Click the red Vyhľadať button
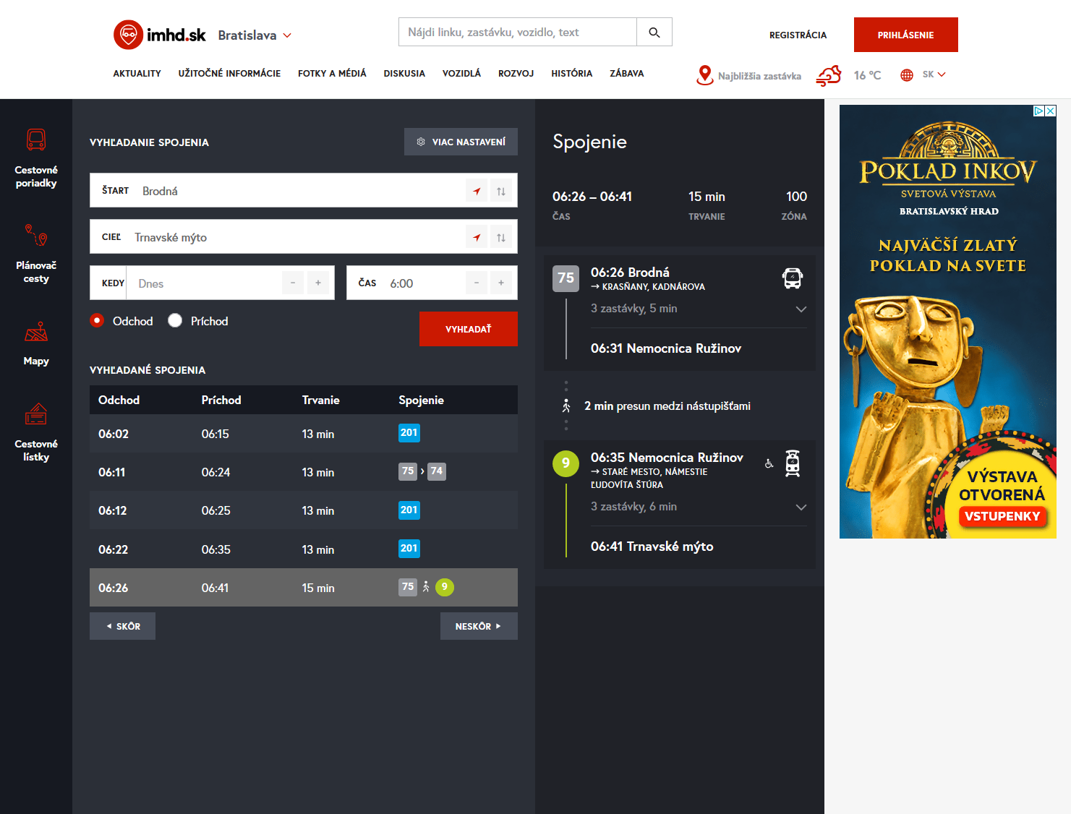Image resolution: width=1071 pixels, height=814 pixels. [x=468, y=329]
